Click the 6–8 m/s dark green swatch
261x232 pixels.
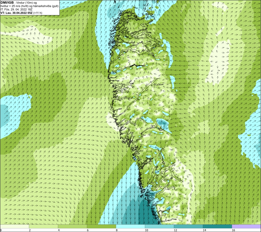coord(101,226)
